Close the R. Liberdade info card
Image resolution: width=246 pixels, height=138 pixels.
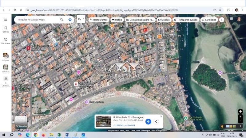point(161,116)
